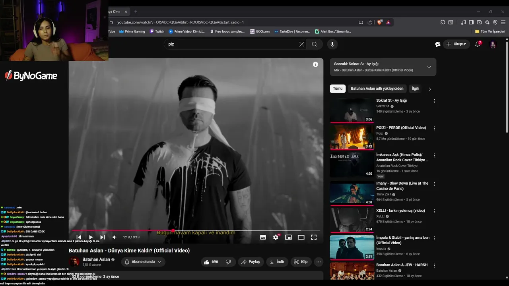Switch to miniplayer mode

coord(288,237)
